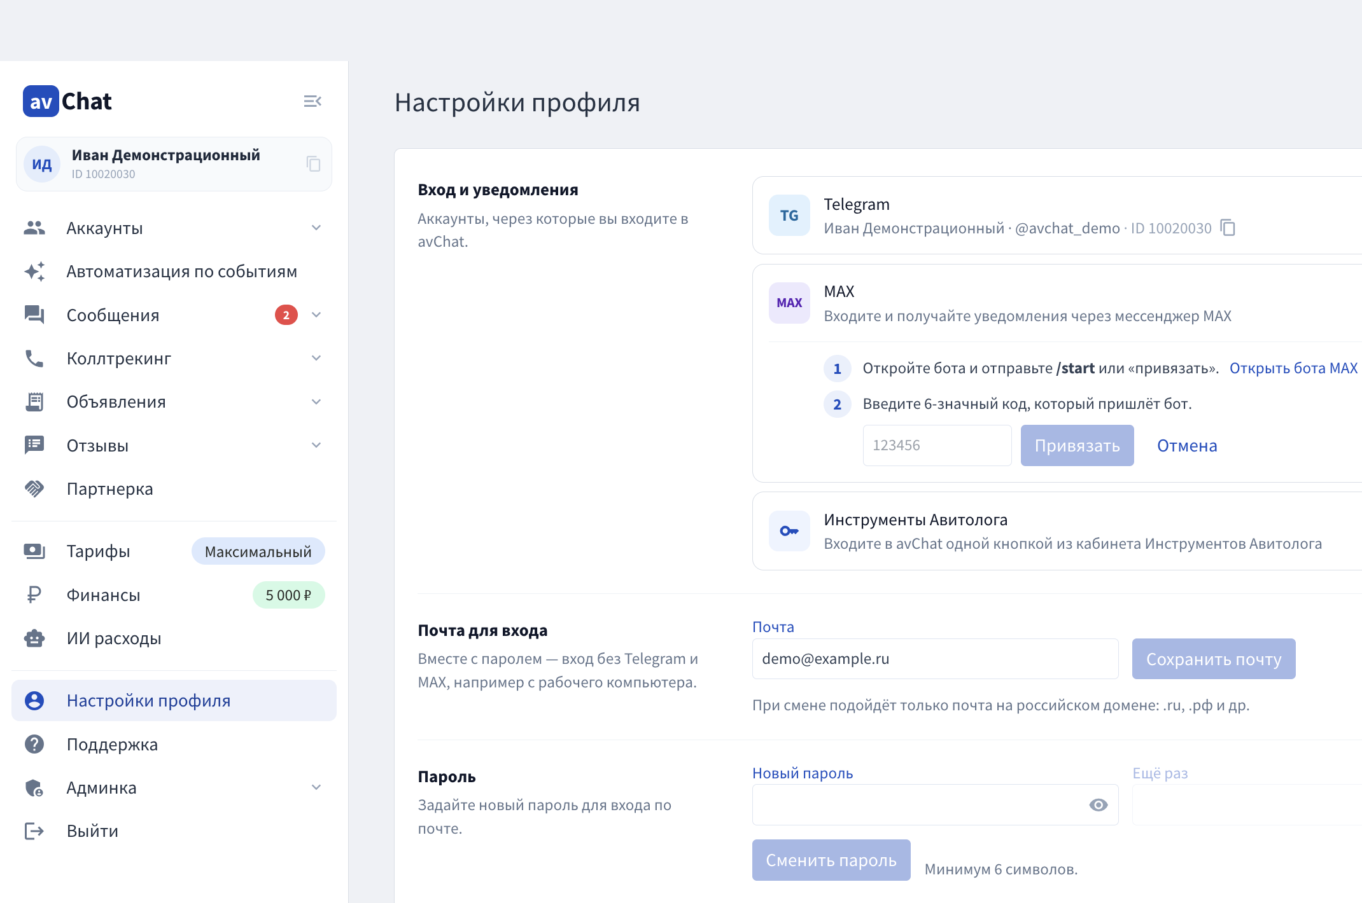The width and height of the screenshot is (1362, 903).
Task: Expand the Объявления submenu chevron
Action: (316, 402)
